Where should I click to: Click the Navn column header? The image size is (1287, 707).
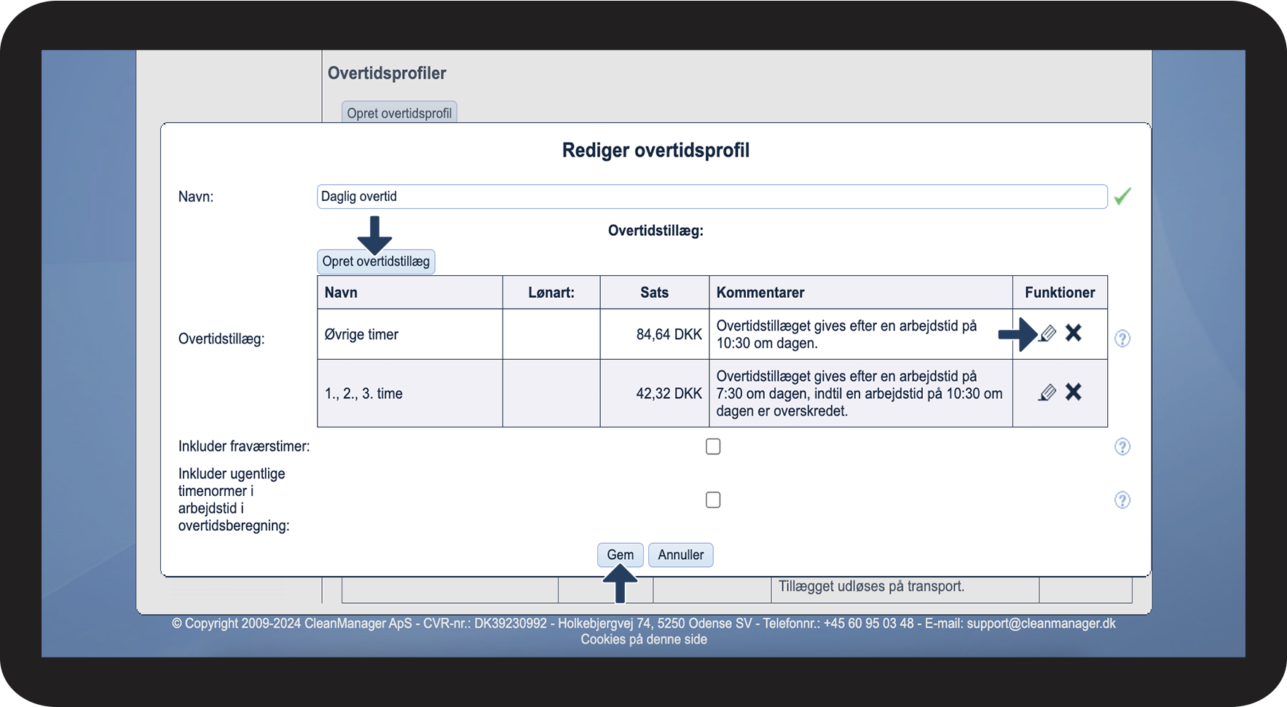pos(341,293)
